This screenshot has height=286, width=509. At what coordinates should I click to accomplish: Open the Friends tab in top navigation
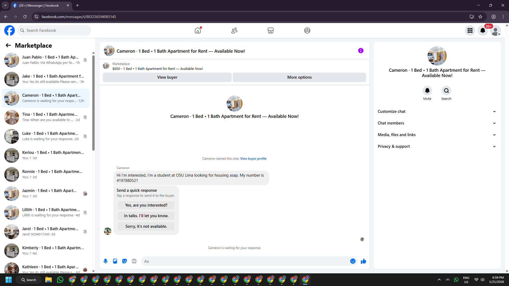click(x=234, y=30)
